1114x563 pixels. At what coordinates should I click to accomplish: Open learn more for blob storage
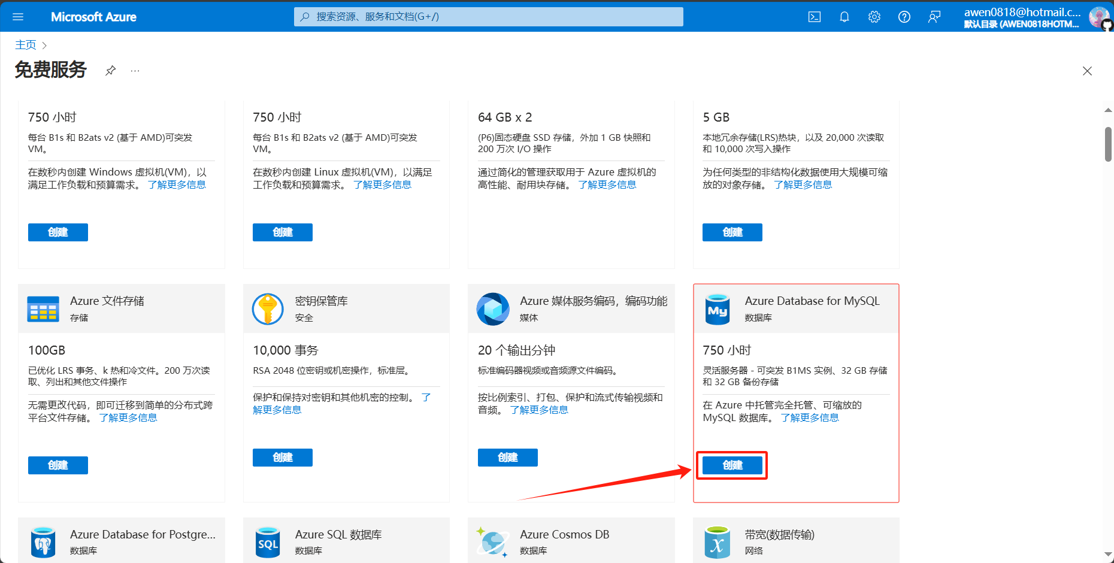[803, 184]
